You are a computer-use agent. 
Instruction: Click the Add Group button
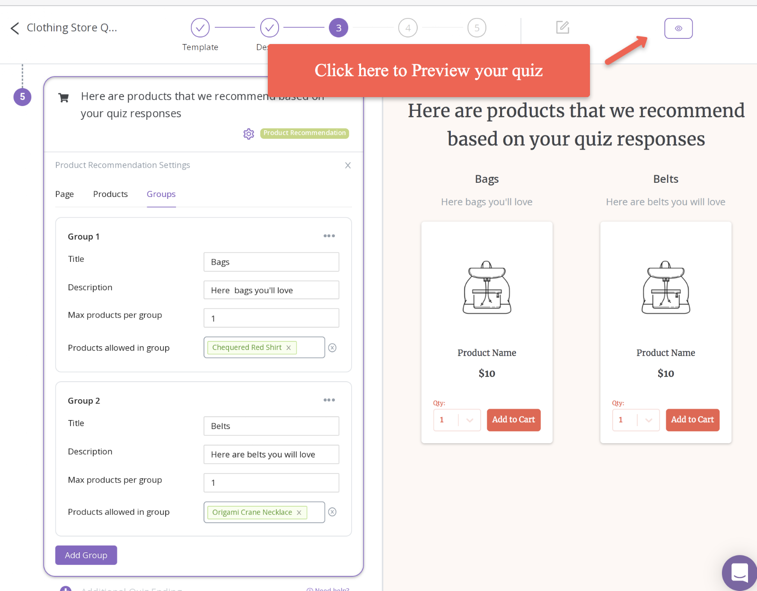[86, 555]
